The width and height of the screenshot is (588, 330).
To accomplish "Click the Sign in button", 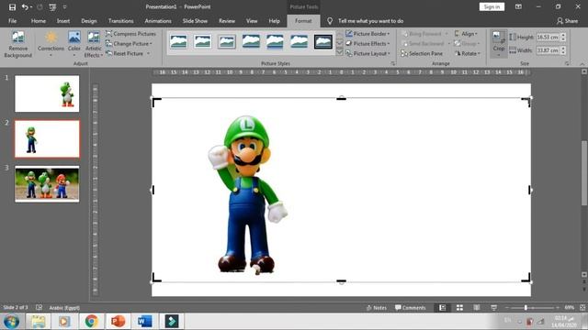I will click(x=492, y=6).
